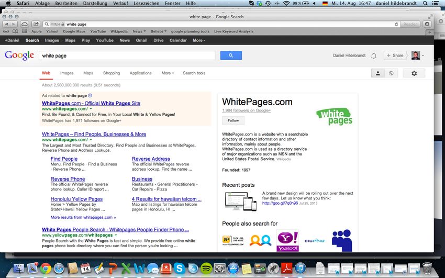Switch to the Shopping results tab

click(x=112, y=73)
